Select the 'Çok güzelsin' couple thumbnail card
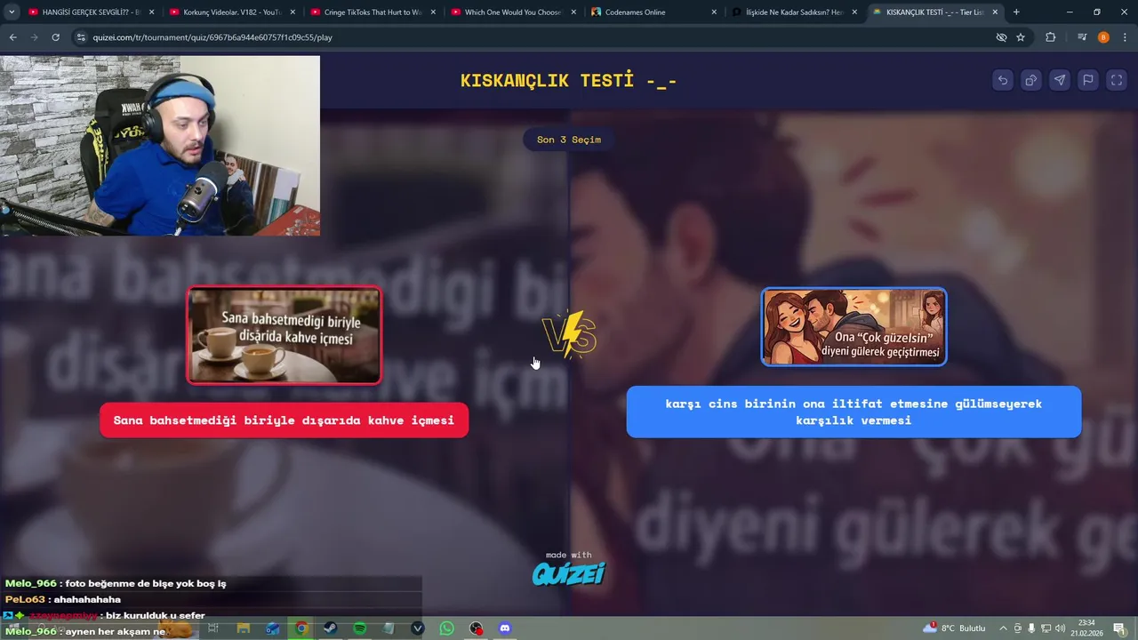The height and width of the screenshot is (640, 1138). pyautogui.click(x=853, y=326)
